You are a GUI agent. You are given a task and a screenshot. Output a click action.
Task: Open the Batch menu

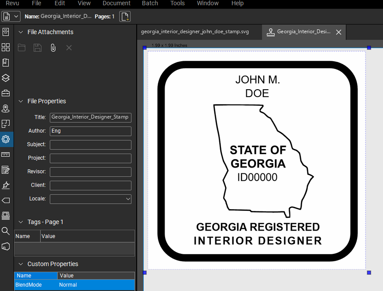150,3
